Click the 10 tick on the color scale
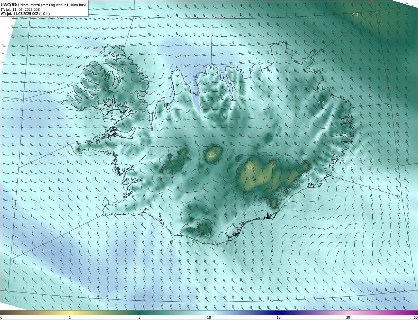Screen dimensions: 418x320 [x=209, y=317]
